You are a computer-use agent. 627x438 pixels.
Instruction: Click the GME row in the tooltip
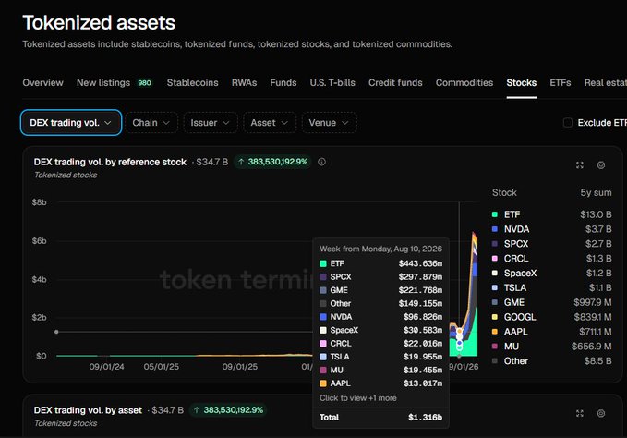(380, 290)
